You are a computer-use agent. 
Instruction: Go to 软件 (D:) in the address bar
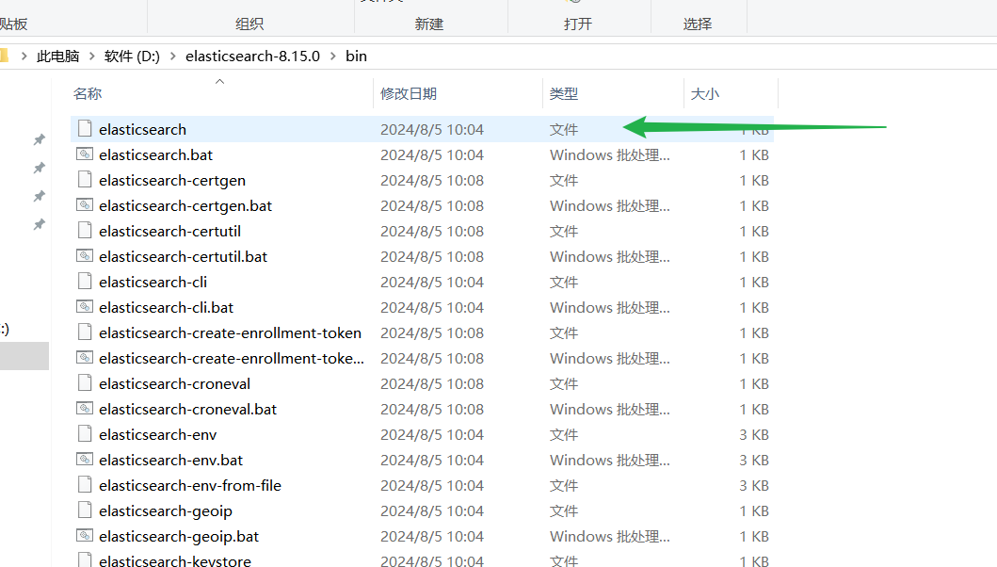click(x=132, y=56)
